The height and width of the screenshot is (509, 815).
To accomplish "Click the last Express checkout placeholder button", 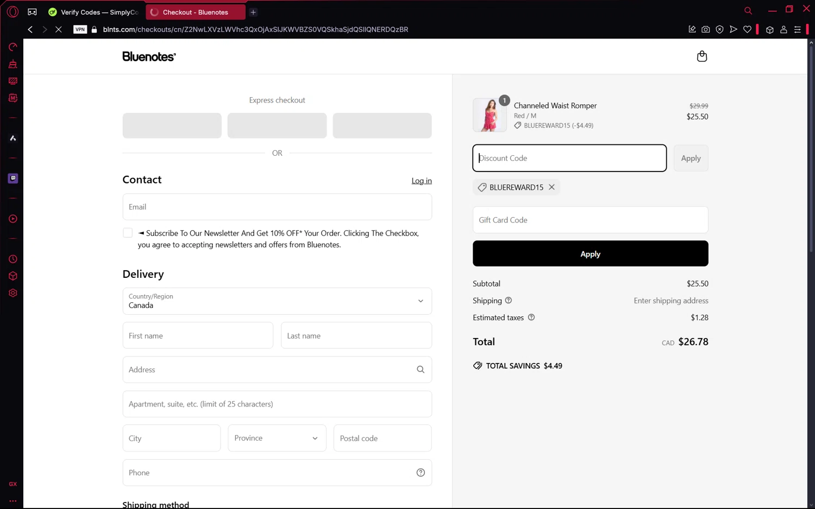I will click(382, 125).
